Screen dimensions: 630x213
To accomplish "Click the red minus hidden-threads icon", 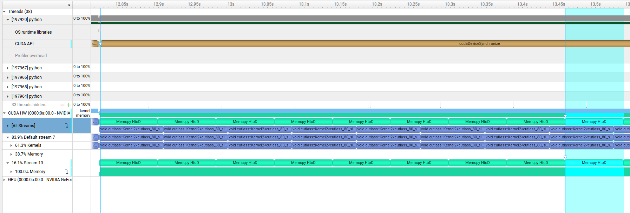I will click(x=63, y=105).
